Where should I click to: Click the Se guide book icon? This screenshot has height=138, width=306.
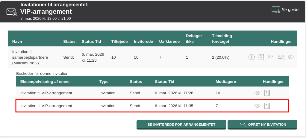pos(276,10)
